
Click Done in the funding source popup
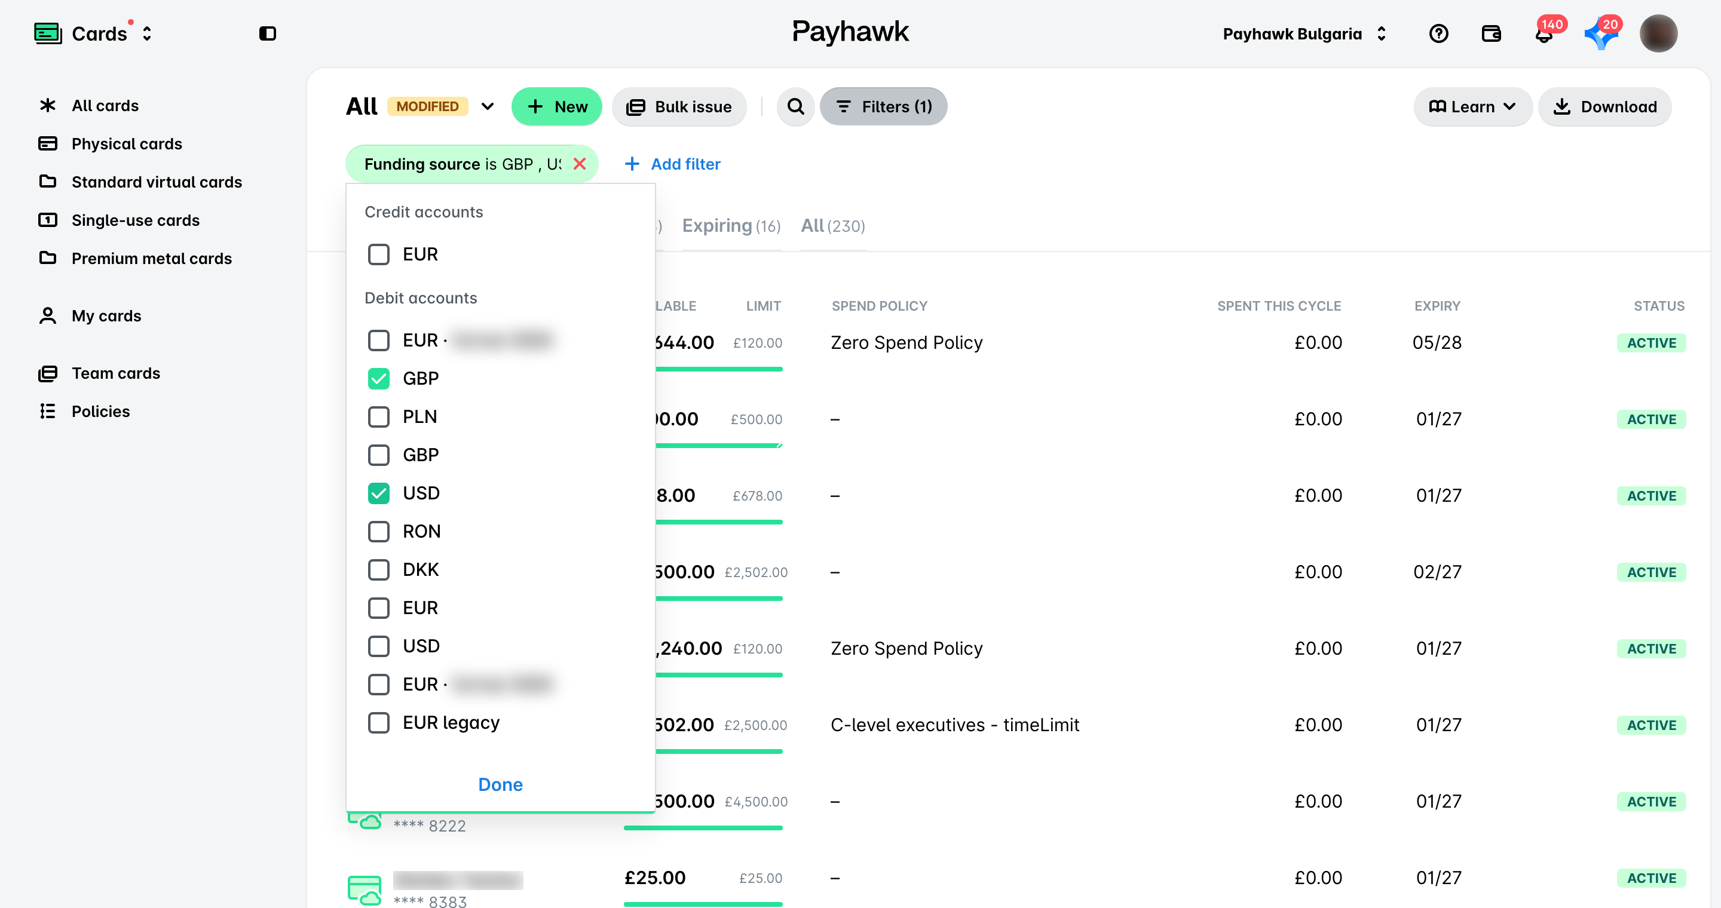coord(500,784)
